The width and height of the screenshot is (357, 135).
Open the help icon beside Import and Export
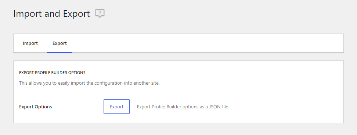point(100,13)
